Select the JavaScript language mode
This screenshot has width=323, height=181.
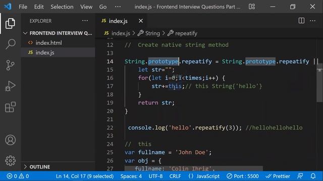coord(204,176)
